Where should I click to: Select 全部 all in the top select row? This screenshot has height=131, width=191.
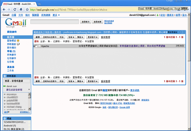tap(43, 41)
